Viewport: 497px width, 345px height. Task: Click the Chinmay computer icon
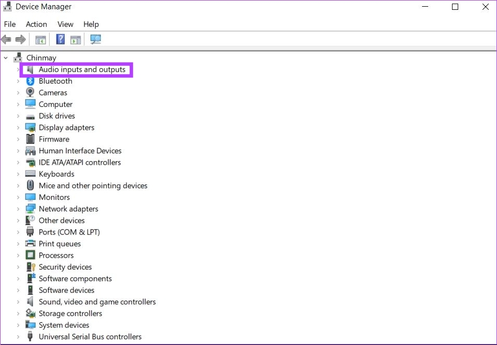point(18,58)
